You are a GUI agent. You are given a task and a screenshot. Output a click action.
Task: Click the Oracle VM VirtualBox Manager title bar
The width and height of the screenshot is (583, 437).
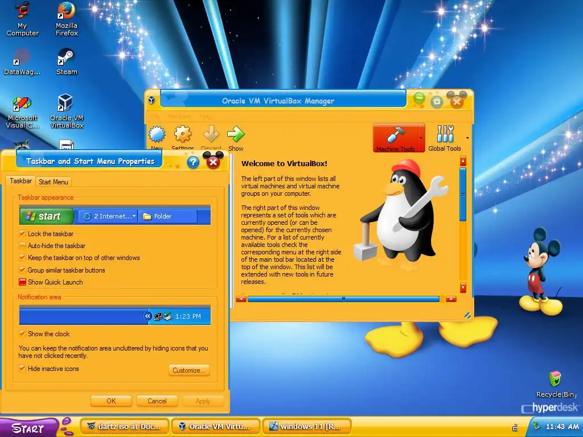tap(278, 101)
